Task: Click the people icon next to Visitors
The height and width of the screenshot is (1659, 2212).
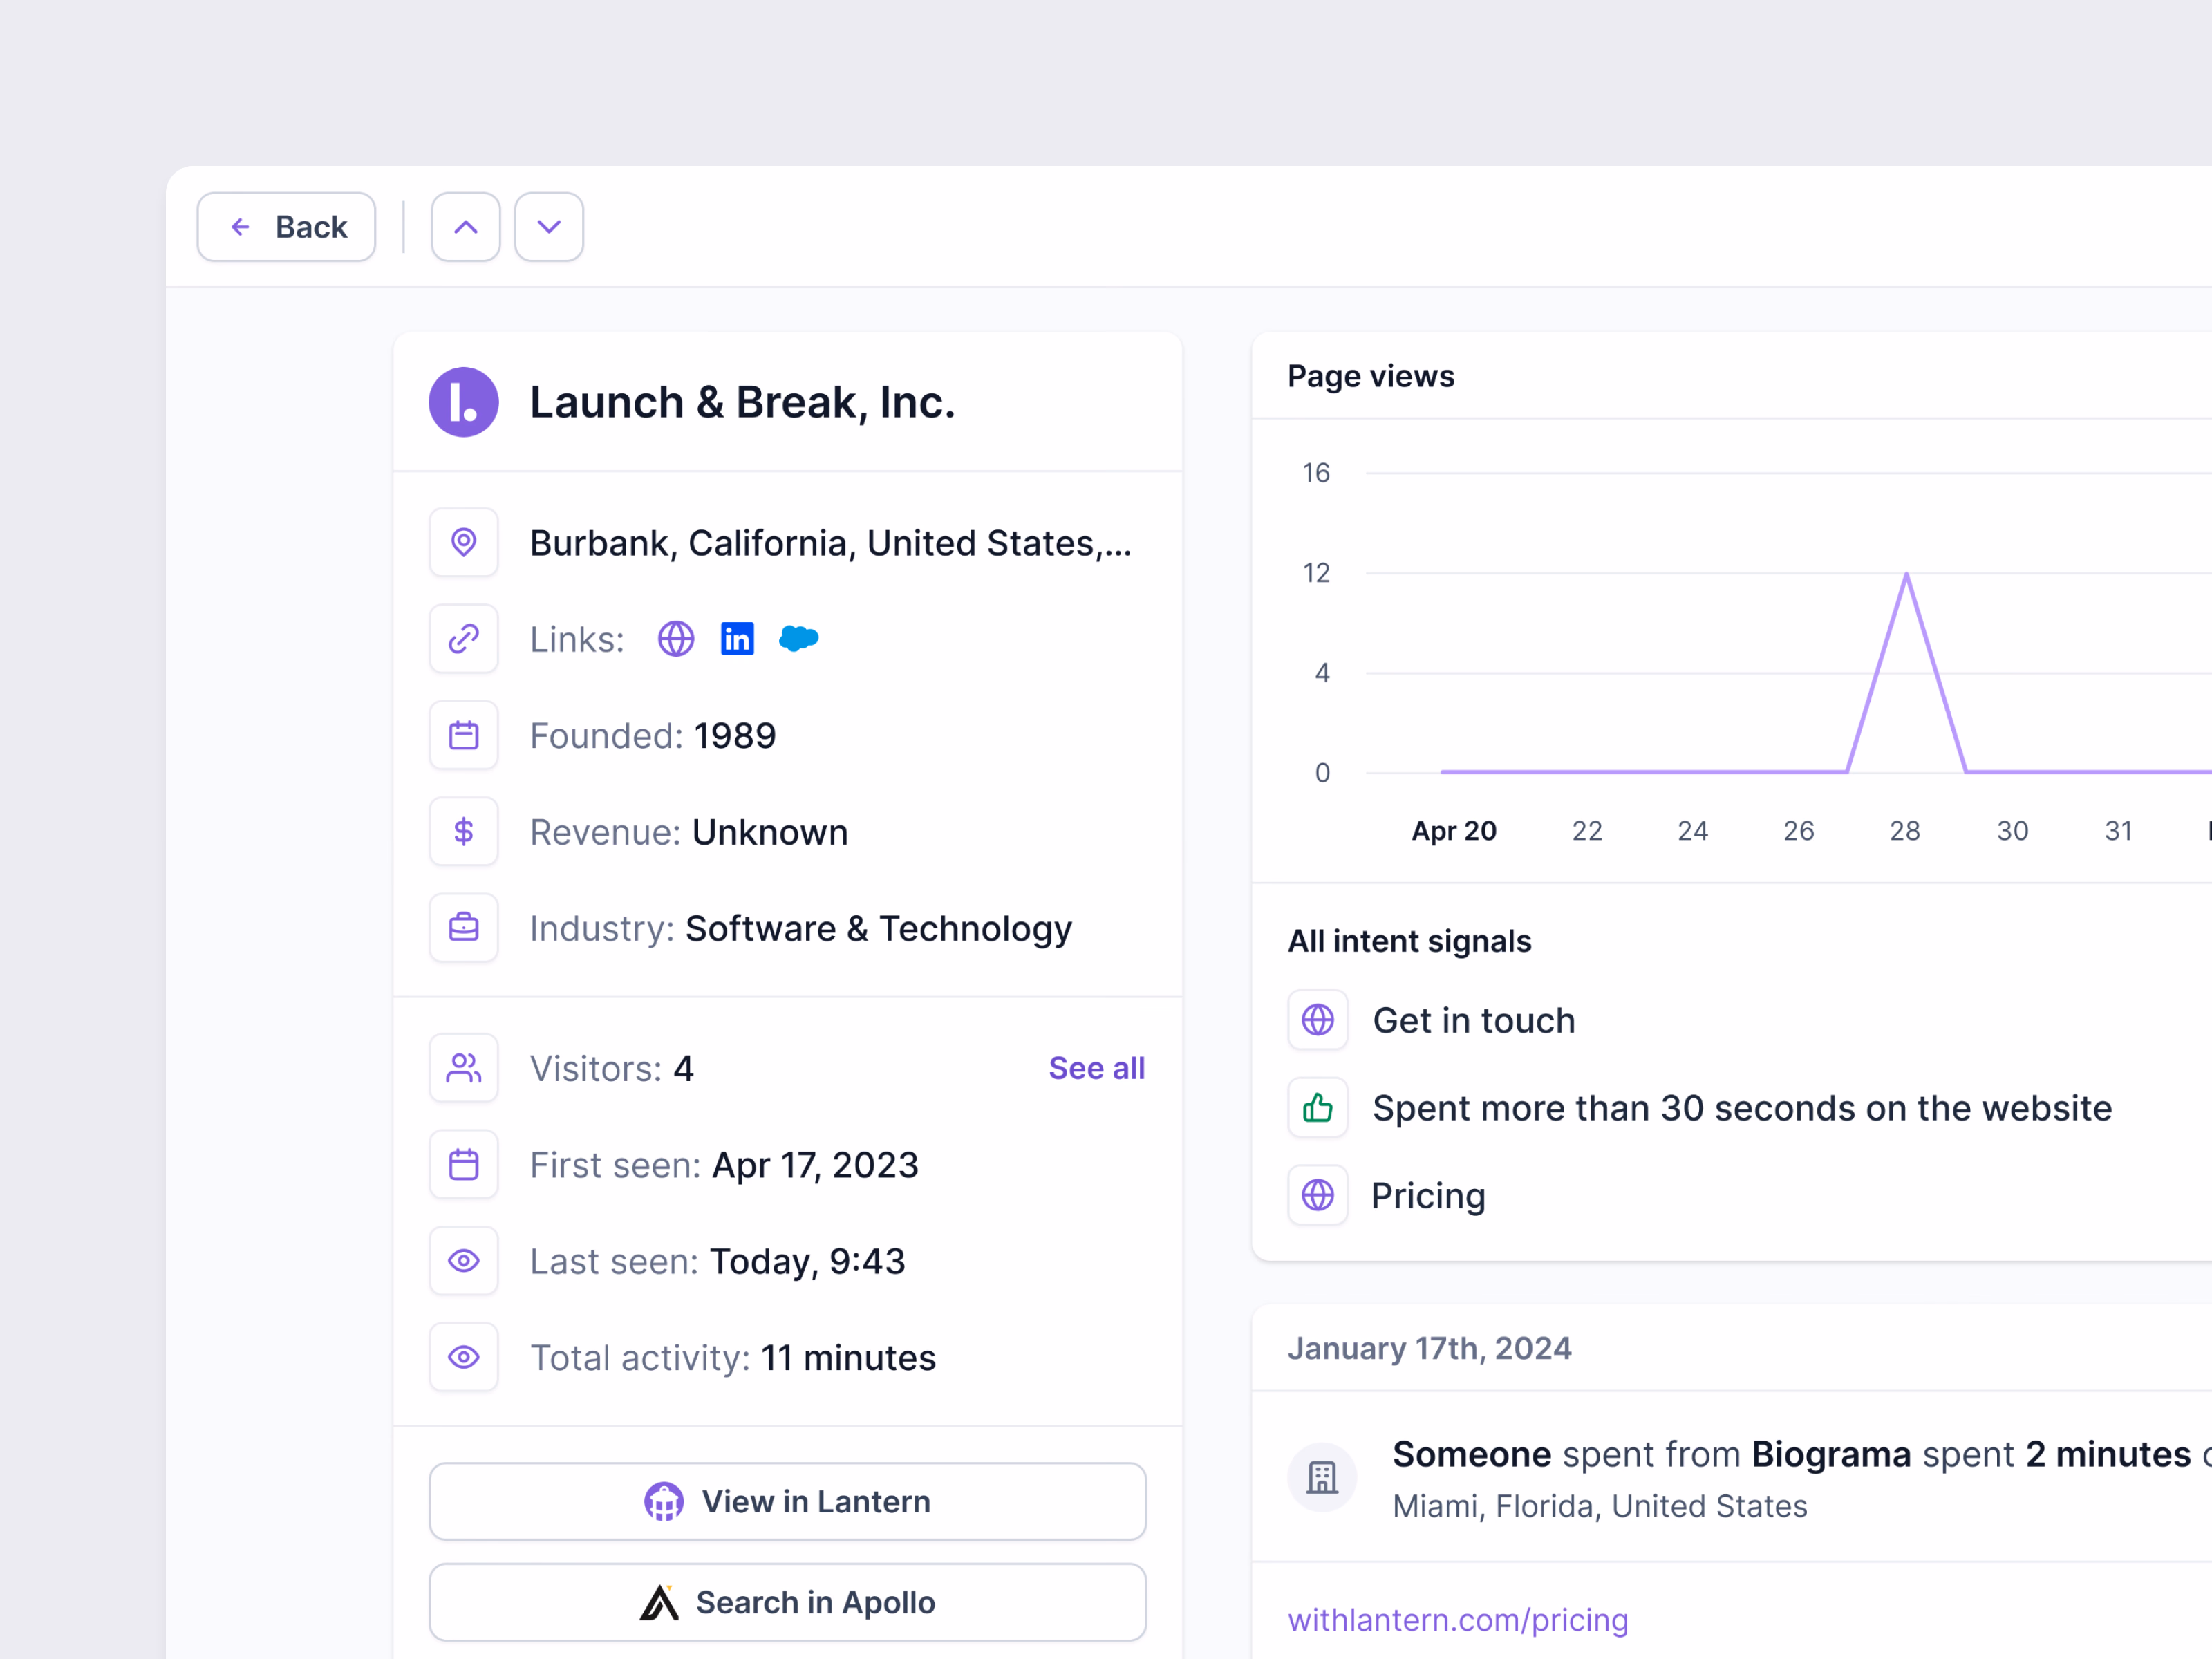Action: pyautogui.click(x=464, y=1068)
